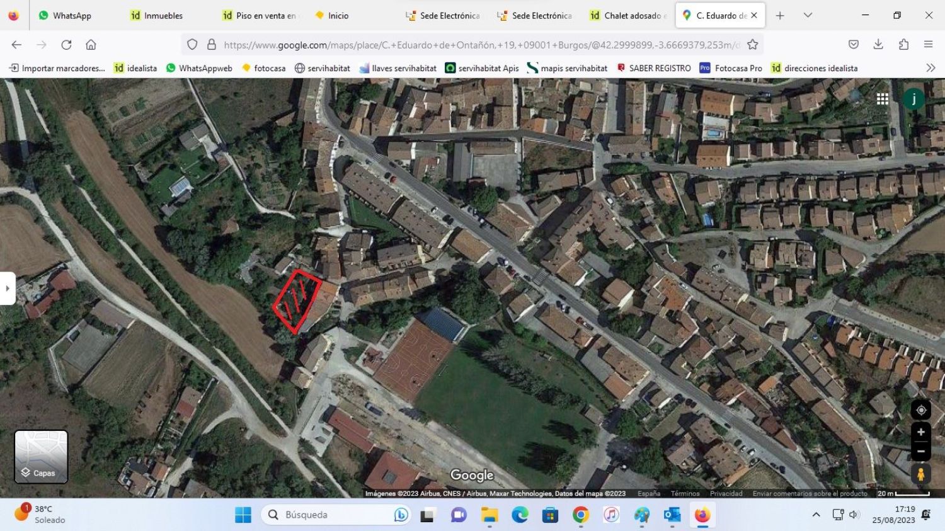
Task: Click the URL address bar
Action: tap(479, 45)
